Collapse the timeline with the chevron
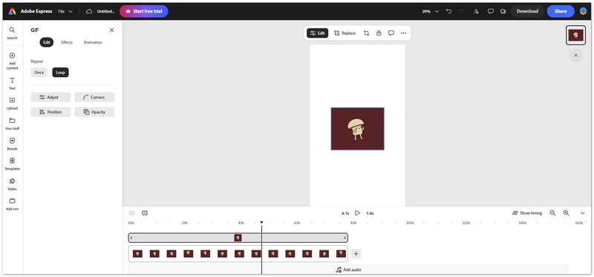Screen dimensions: 594x277 583,213
